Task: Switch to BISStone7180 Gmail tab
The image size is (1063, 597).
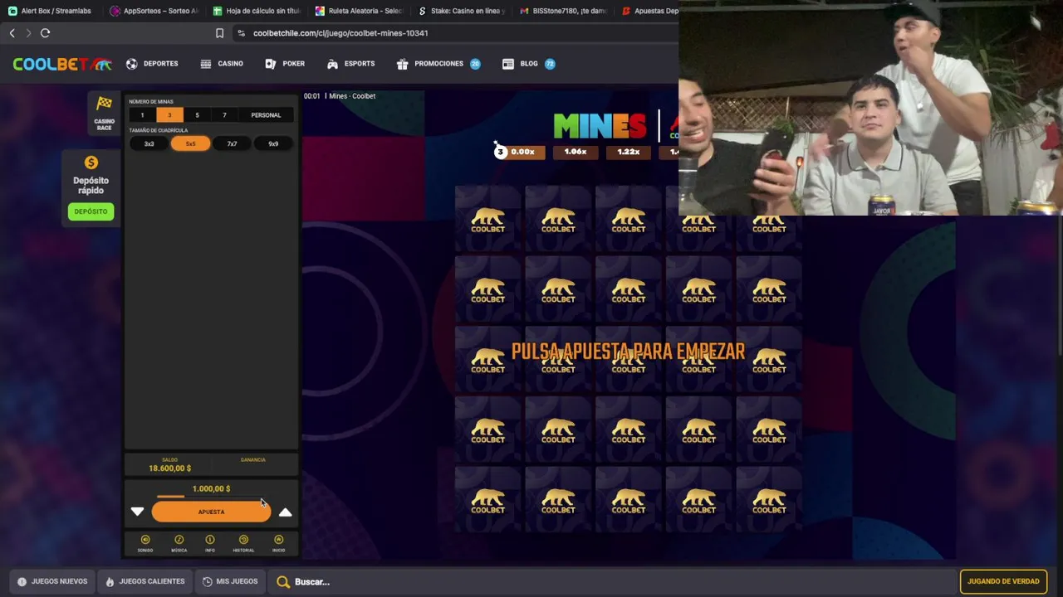Action: [564, 11]
